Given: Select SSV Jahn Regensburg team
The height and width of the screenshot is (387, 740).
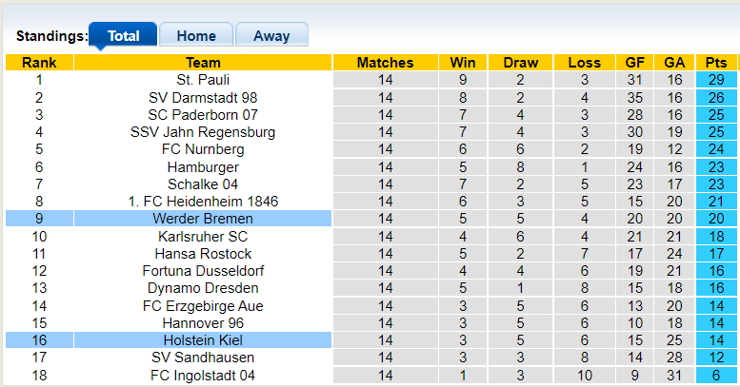Looking at the screenshot, I should (x=203, y=132).
